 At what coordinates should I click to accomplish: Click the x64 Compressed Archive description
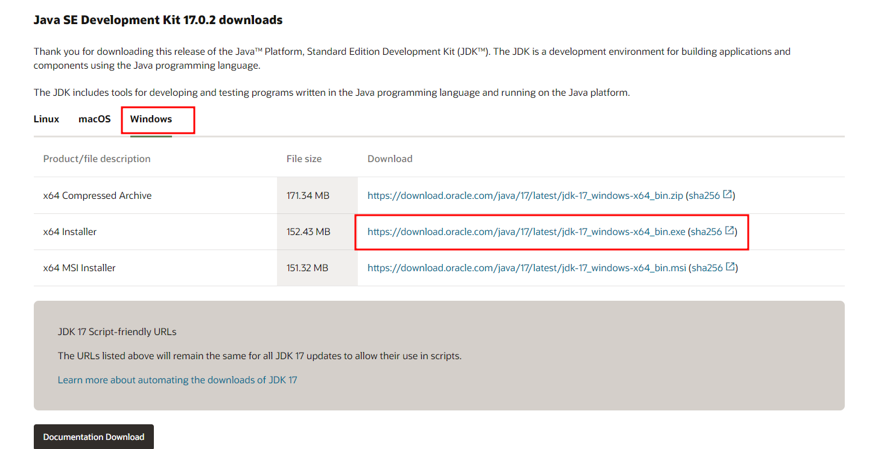(97, 196)
